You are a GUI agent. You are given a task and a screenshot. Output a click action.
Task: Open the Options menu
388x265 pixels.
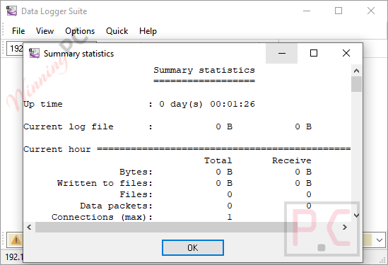[x=80, y=31]
